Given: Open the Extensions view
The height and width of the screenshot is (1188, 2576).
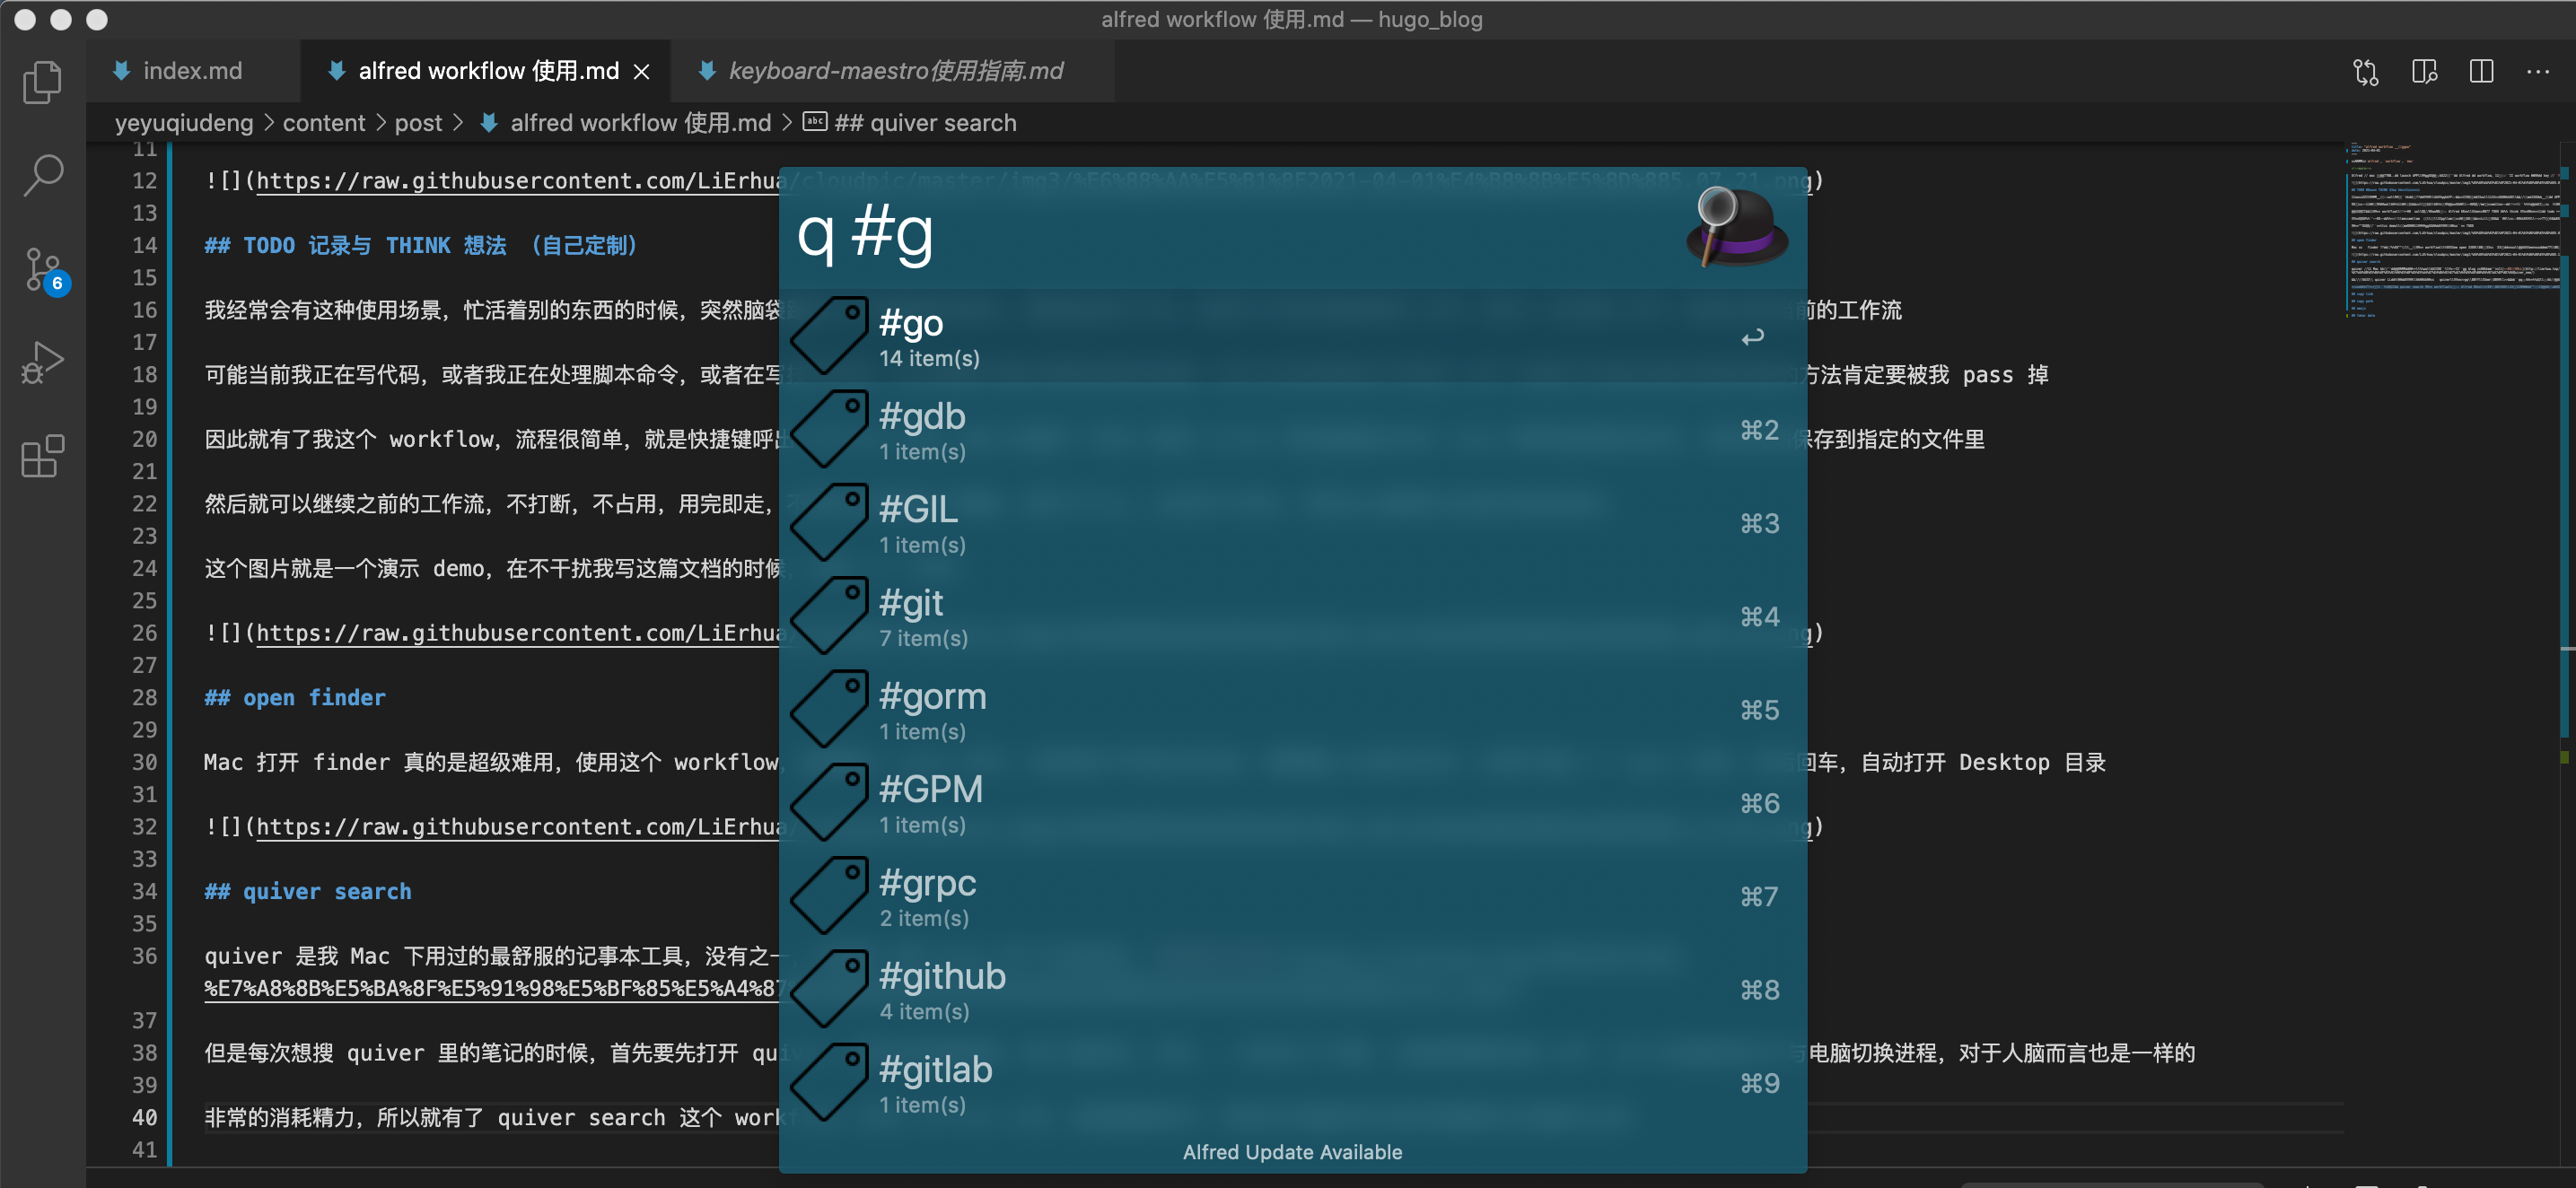Looking at the screenshot, I should pyautogui.click(x=42, y=457).
